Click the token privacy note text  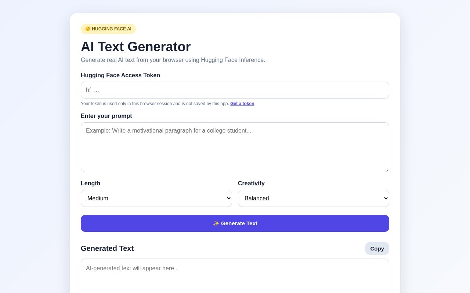coord(155,104)
